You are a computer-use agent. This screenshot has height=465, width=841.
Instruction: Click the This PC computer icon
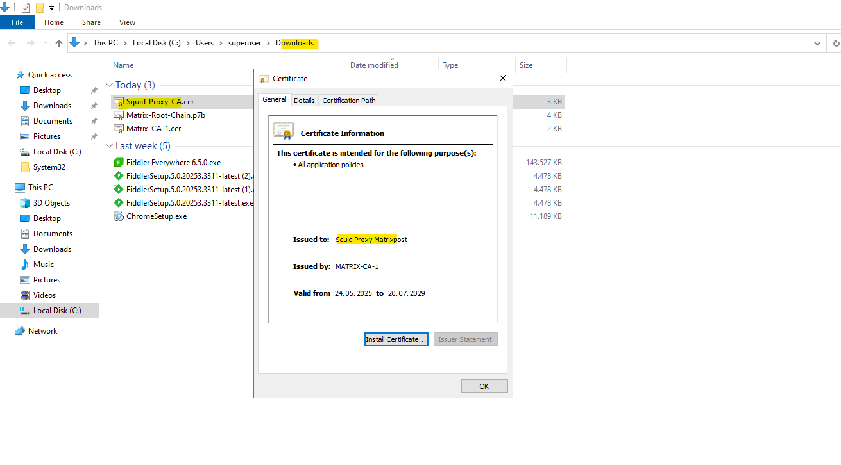pos(20,188)
